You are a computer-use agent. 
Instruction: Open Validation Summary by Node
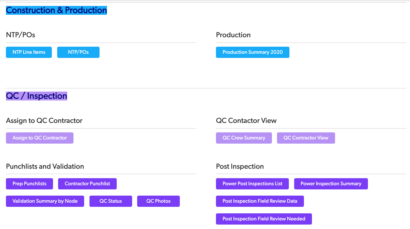click(x=45, y=201)
